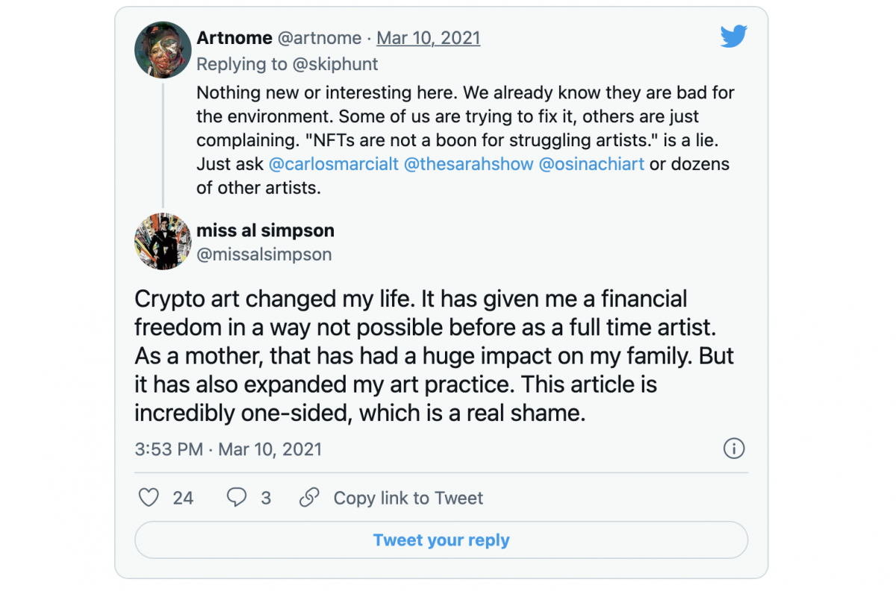Click Copy link to Tweet
This screenshot has height=591, width=896.
point(408,498)
